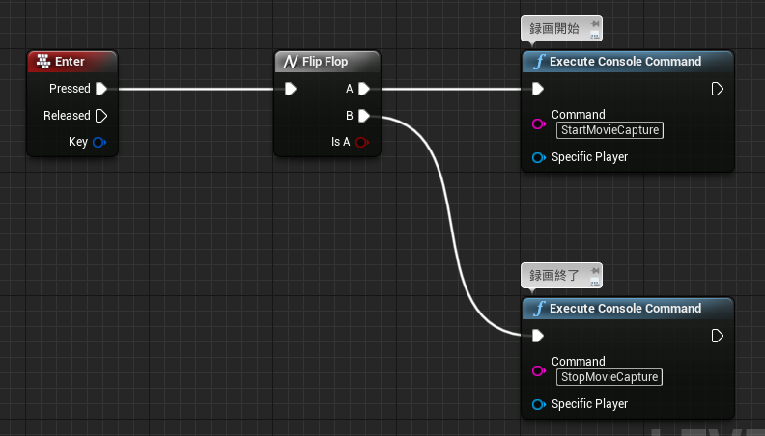Click the keyboard icon on Enter node
Viewport: 765px width, 436px height.
click(43, 62)
